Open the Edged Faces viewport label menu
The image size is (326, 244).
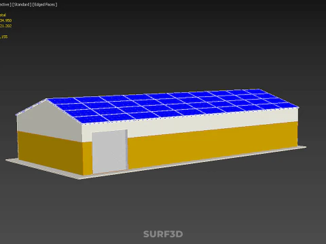pos(45,5)
